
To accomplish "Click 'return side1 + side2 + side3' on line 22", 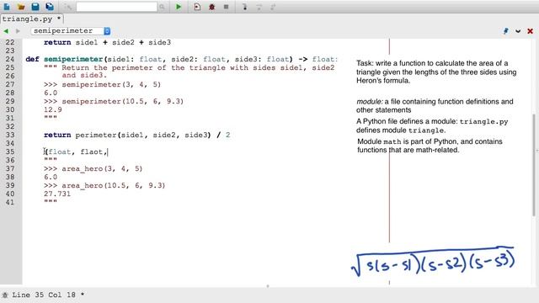I will point(107,42).
